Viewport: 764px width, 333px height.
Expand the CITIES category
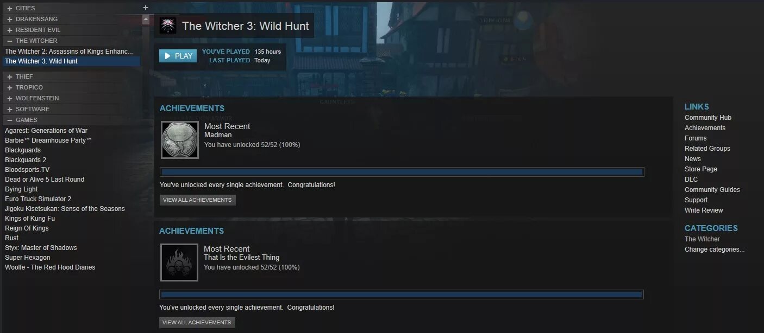coord(9,8)
